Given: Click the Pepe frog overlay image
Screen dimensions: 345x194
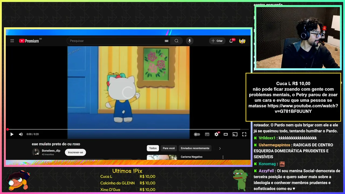Looking at the screenshot, I should click(240, 180).
